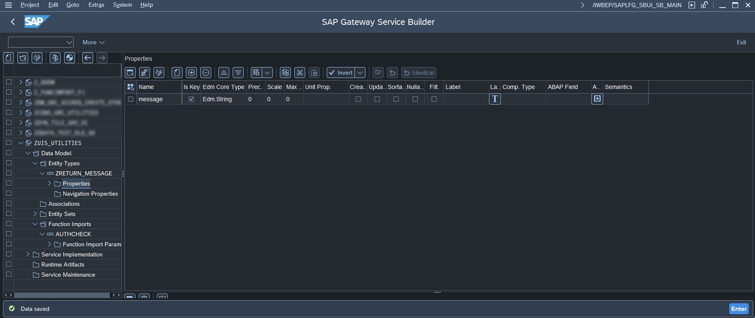Click the Invert button
755x318 pixels.
pyautogui.click(x=341, y=73)
